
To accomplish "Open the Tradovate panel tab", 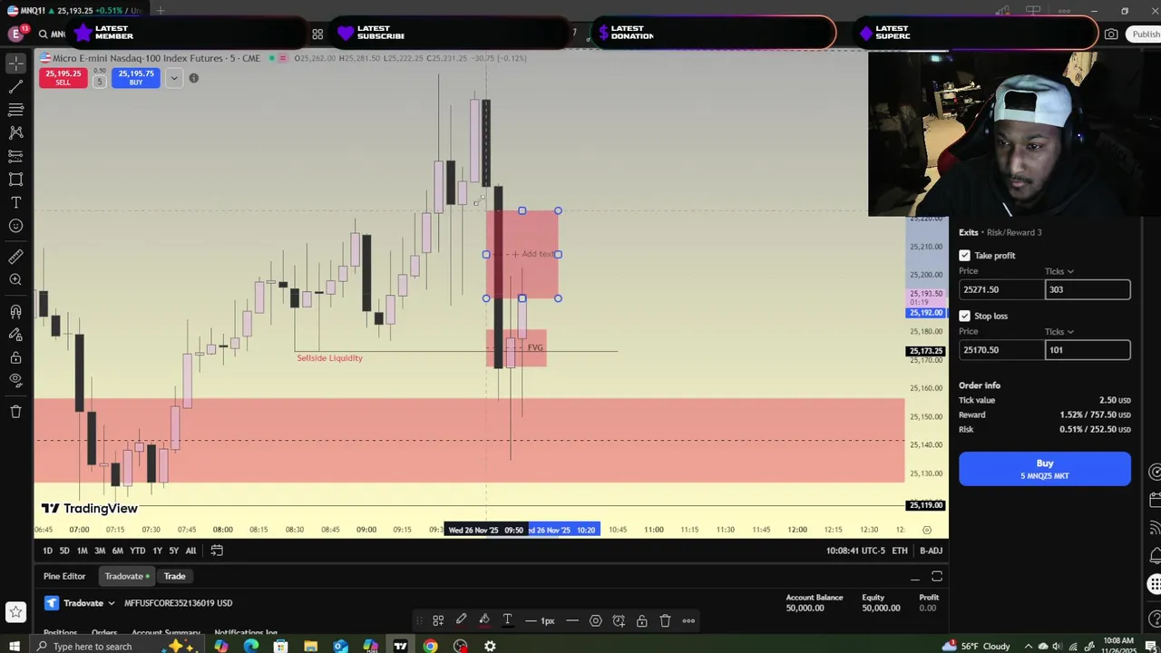I will click(127, 576).
